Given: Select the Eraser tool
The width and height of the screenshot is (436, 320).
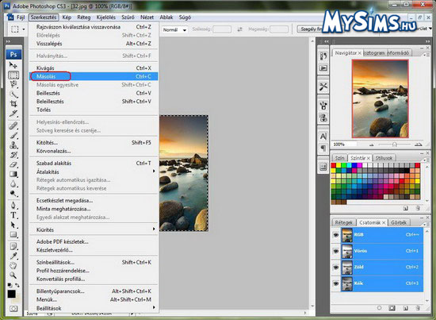Looking at the screenshot, I should 13,164.
